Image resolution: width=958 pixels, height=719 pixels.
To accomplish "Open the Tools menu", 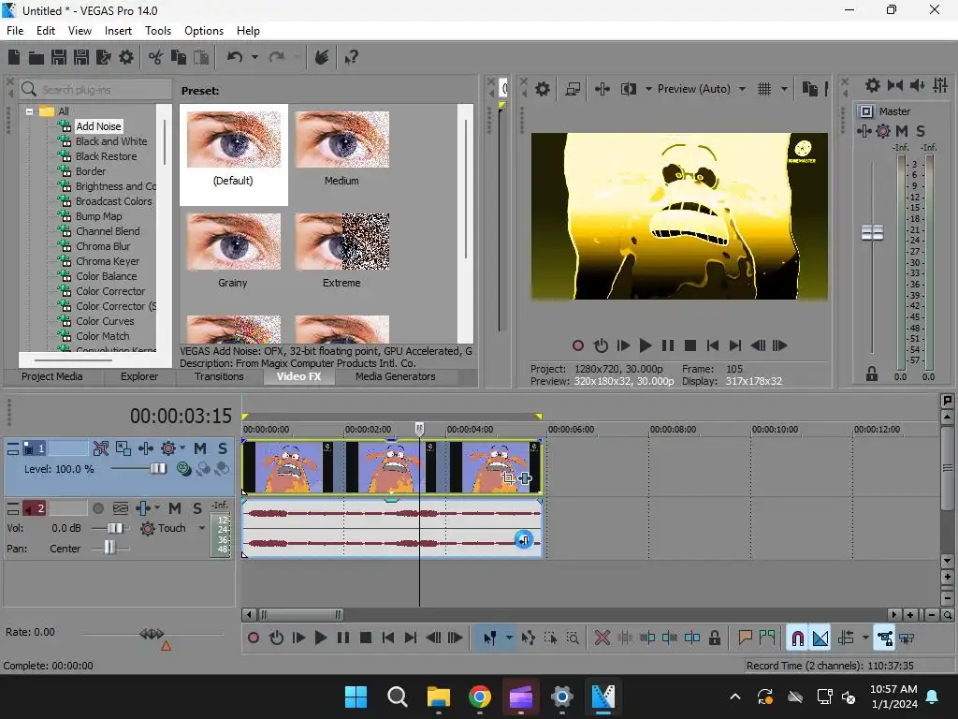I will coord(157,31).
